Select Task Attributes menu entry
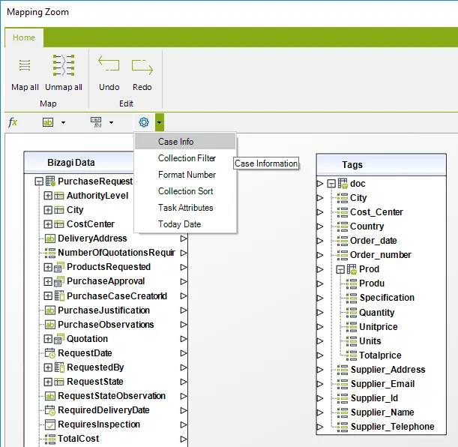458x447 pixels. (x=185, y=208)
